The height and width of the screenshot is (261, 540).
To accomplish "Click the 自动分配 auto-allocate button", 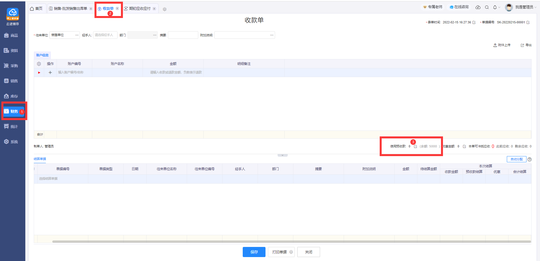I will (516, 159).
